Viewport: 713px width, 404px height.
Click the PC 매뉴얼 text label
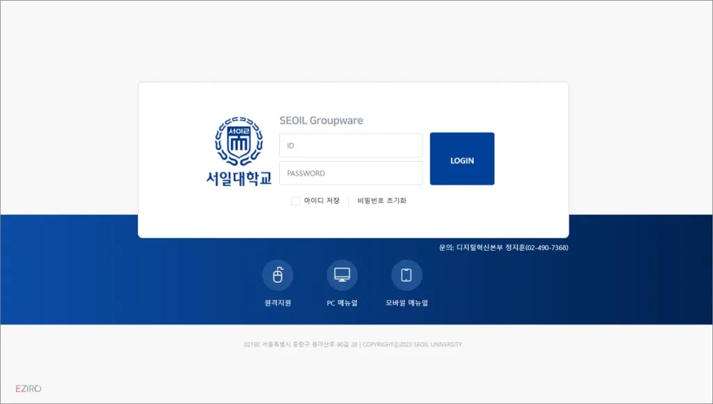(342, 303)
